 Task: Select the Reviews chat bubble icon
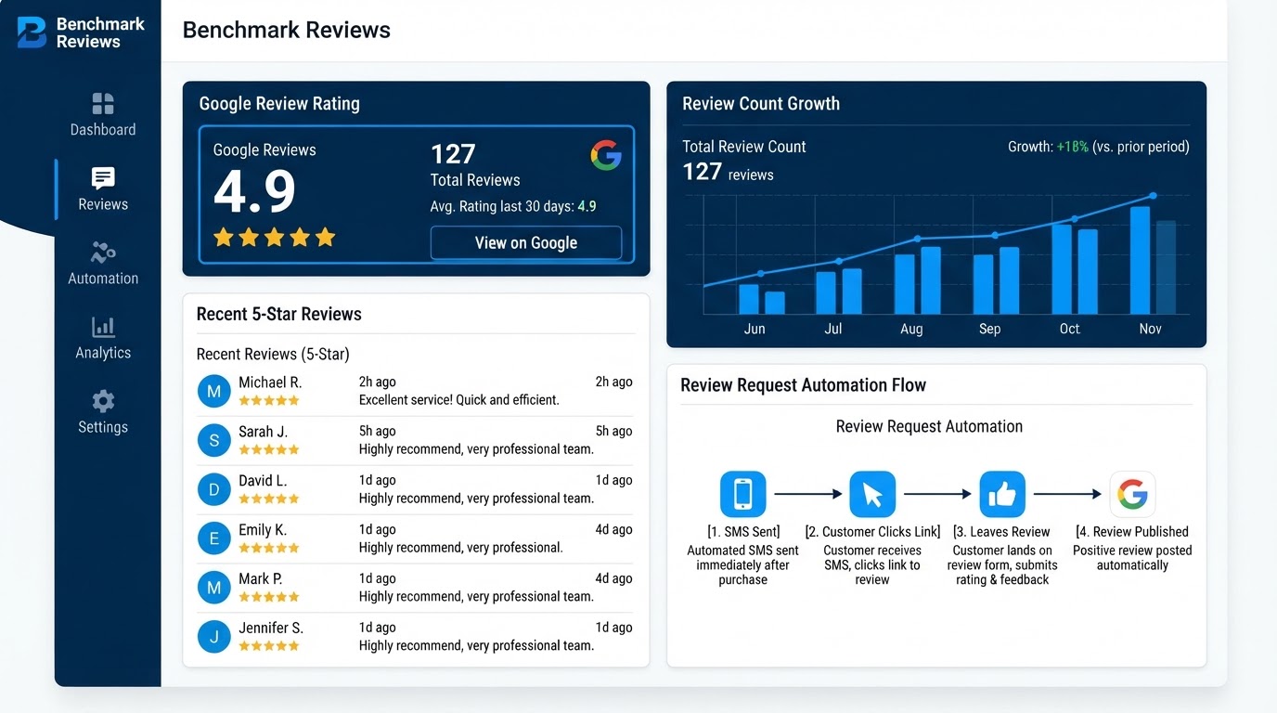click(103, 178)
